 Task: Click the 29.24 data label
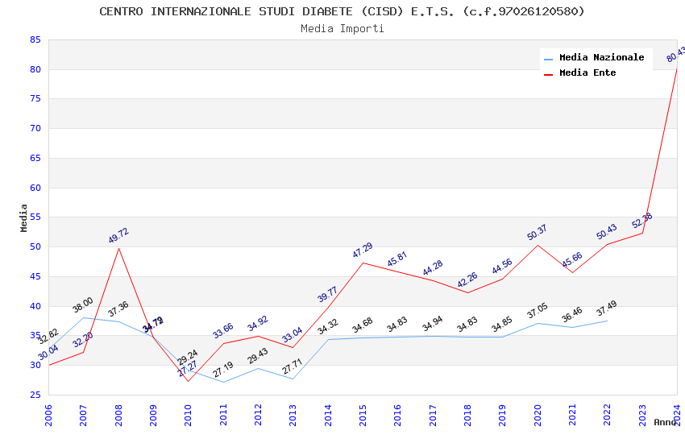(x=188, y=357)
